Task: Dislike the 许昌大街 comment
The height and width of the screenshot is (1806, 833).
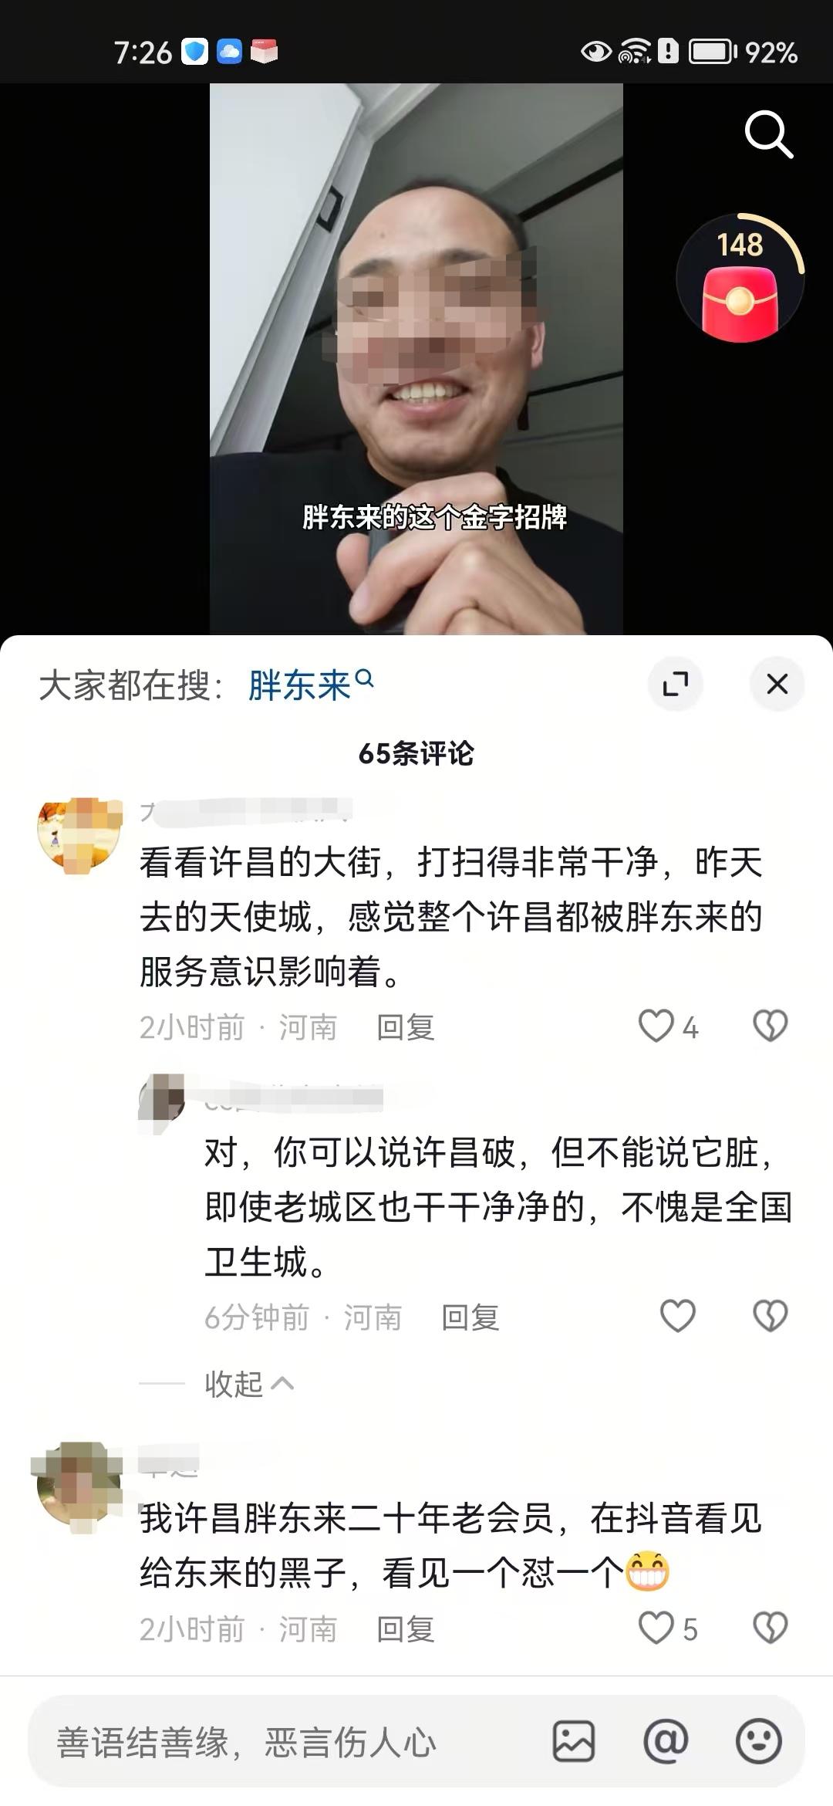Action: point(770,1026)
